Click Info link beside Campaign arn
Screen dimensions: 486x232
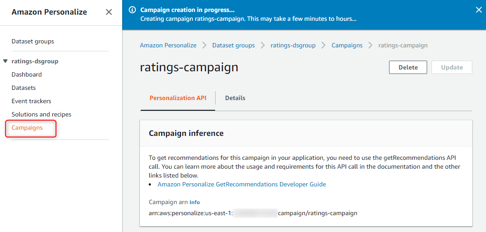coord(195,202)
